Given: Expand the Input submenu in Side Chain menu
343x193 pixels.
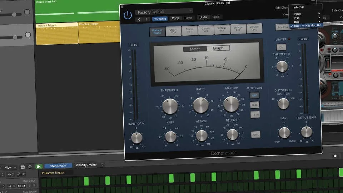Looking at the screenshot, I should (x=306, y=14).
